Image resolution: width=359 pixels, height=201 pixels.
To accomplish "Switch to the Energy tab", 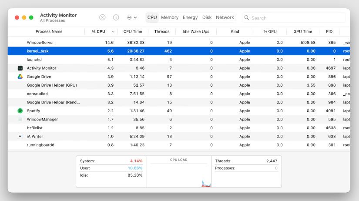I will click(190, 17).
